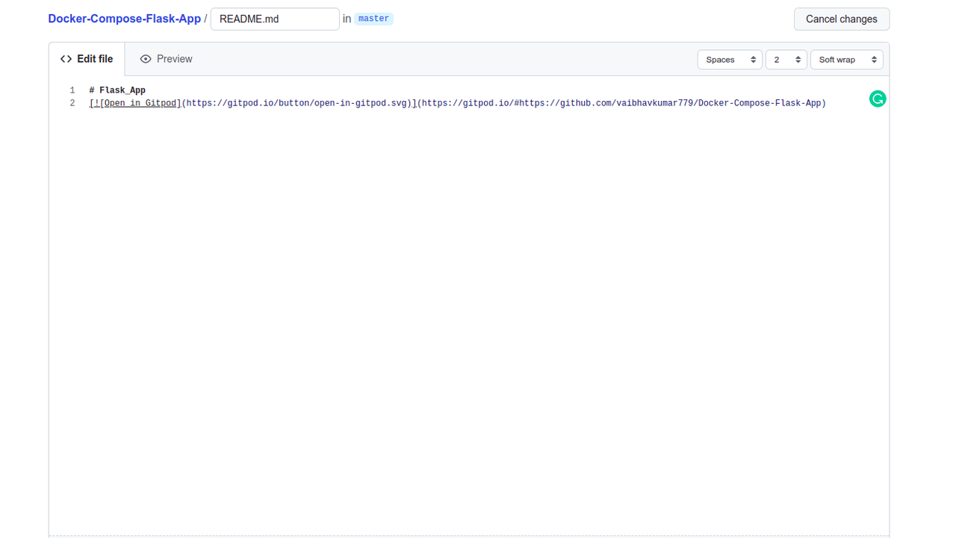Open the Docker-Compose-Flask-App repository link
Screen dimensions: 956x538
tap(124, 19)
